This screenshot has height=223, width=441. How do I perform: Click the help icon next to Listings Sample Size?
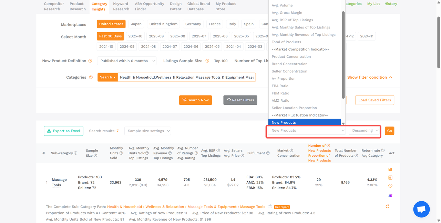click(207, 60)
